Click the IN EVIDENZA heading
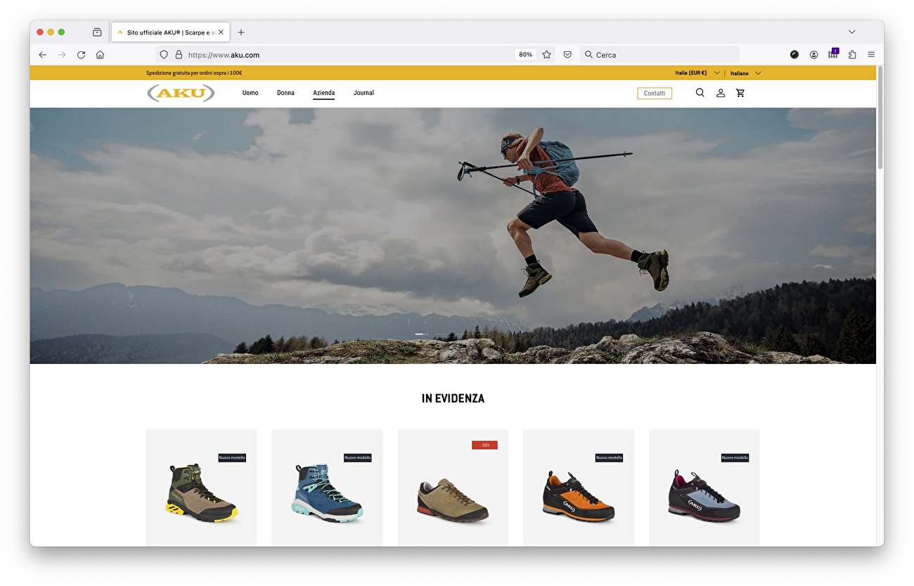 tap(453, 398)
